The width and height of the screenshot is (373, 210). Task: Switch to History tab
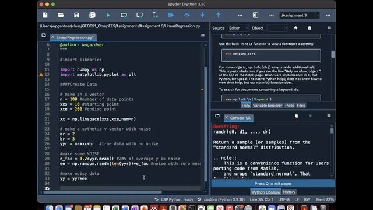[x=289, y=192]
